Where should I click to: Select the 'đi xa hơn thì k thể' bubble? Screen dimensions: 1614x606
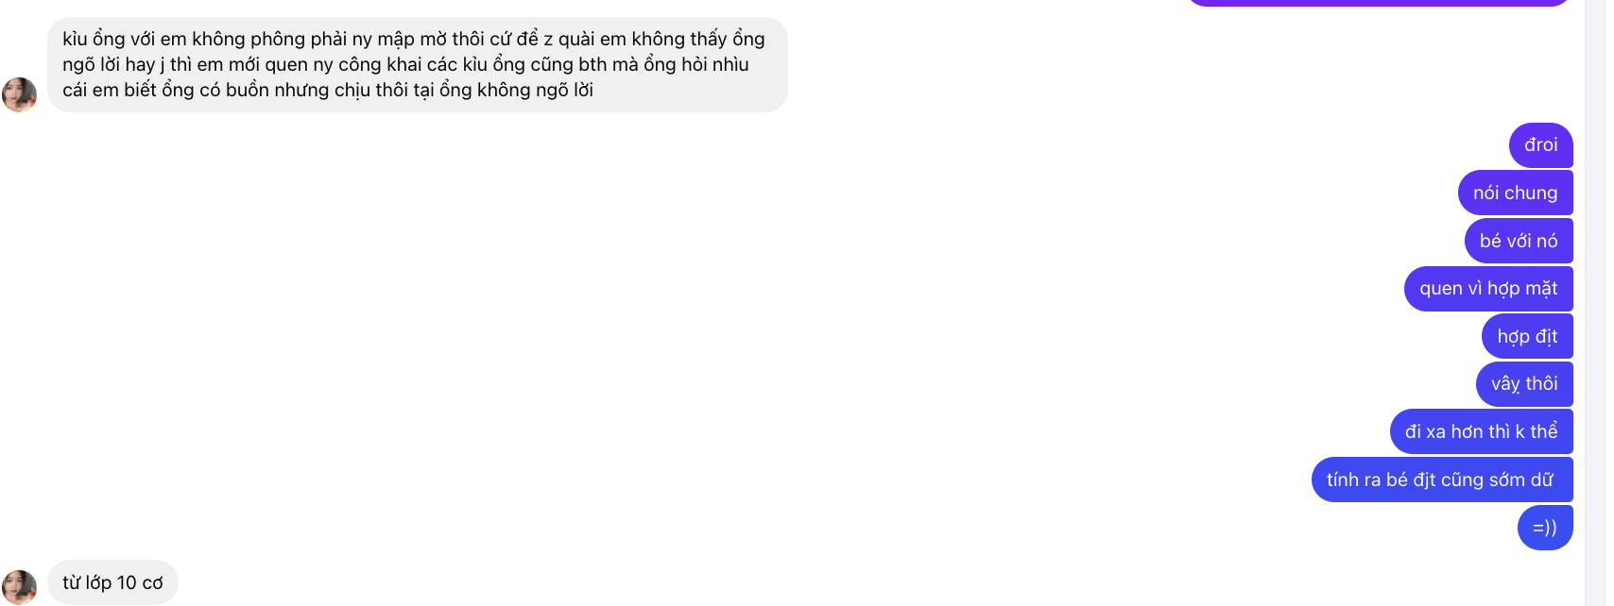[x=1481, y=431]
